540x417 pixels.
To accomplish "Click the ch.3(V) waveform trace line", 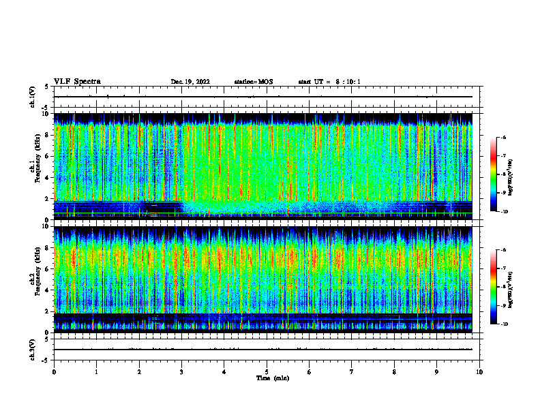I will tap(263, 350).
